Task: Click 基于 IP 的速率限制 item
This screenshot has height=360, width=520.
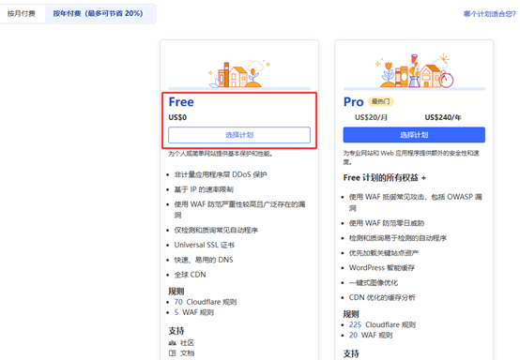Action: 204,189
